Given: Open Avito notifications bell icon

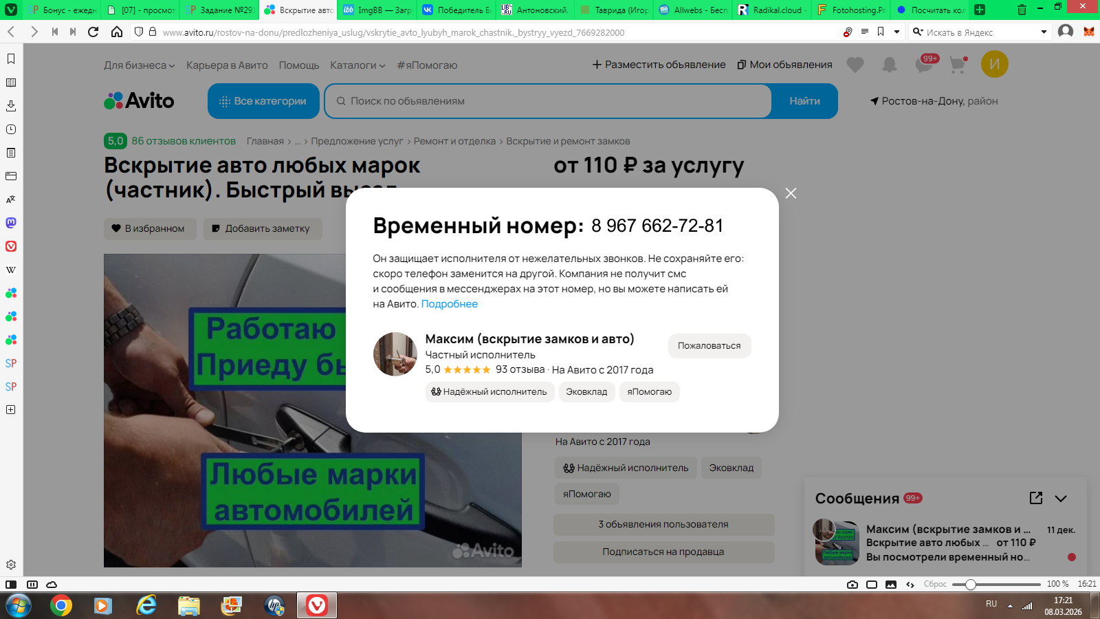Looking at the screenshot, I should point(890,65).
